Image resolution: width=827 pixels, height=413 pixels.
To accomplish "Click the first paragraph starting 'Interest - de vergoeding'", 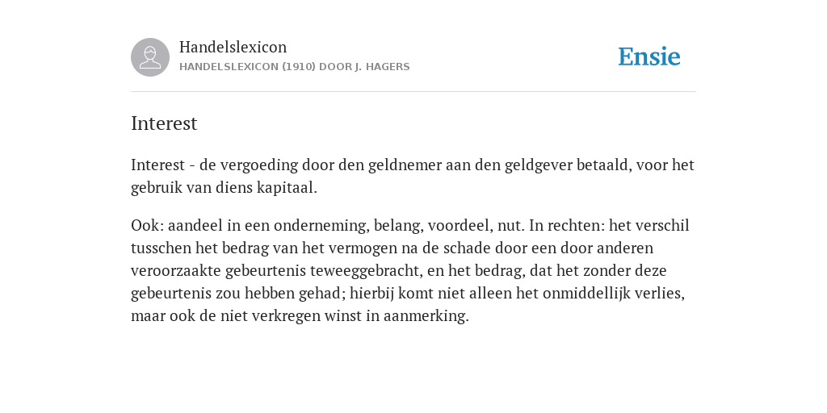I will 413,176.
